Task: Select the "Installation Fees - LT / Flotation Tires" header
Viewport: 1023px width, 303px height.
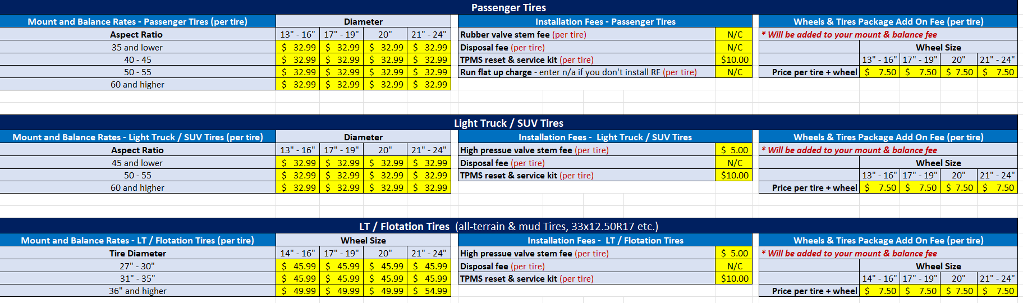Action: pyautogui.click(x=605, y=240)
